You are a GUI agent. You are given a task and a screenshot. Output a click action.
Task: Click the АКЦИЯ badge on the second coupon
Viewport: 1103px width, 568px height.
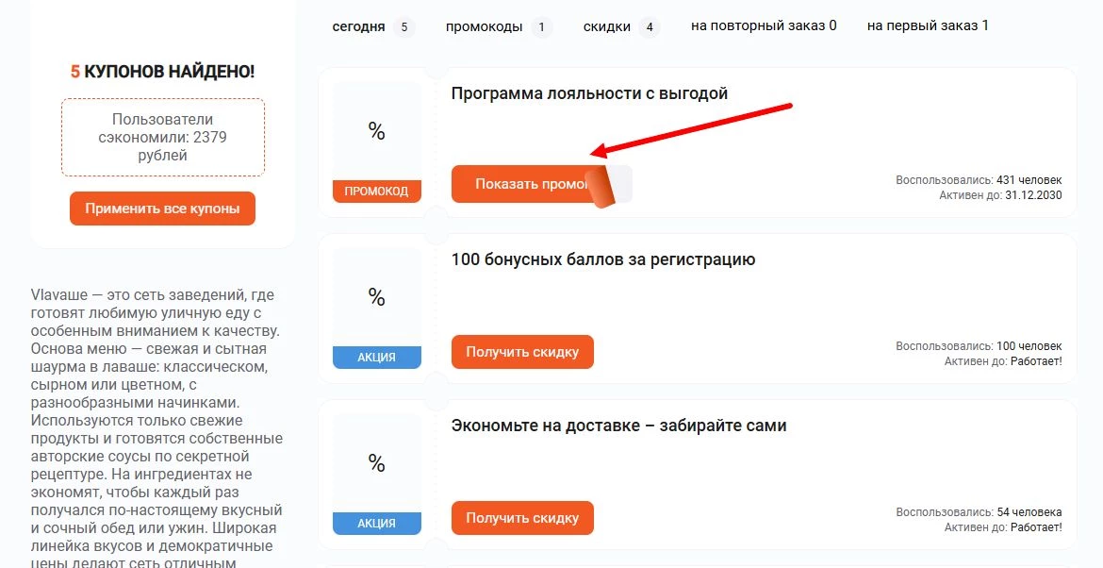click(x=376, y=358)
